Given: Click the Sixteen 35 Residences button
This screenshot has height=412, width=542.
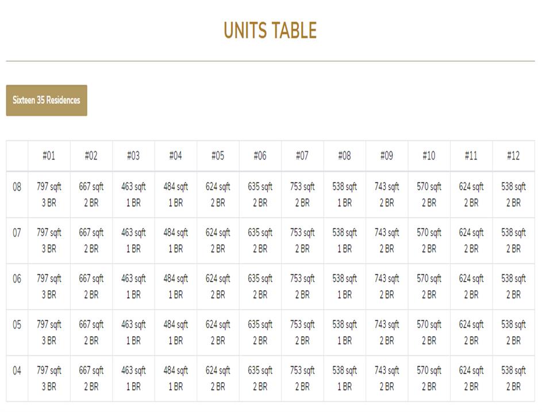Looking at the screenshot, I should click(x=47, y=101).
